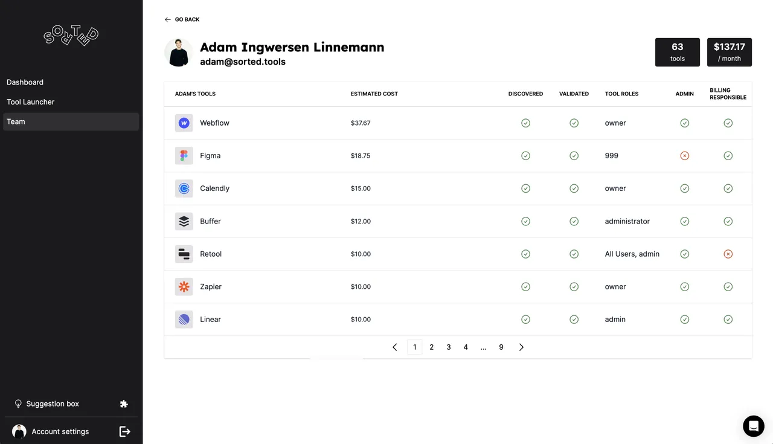The image size is (773, 444).
Task: Open Account settings
Action: tap(60, 431)
